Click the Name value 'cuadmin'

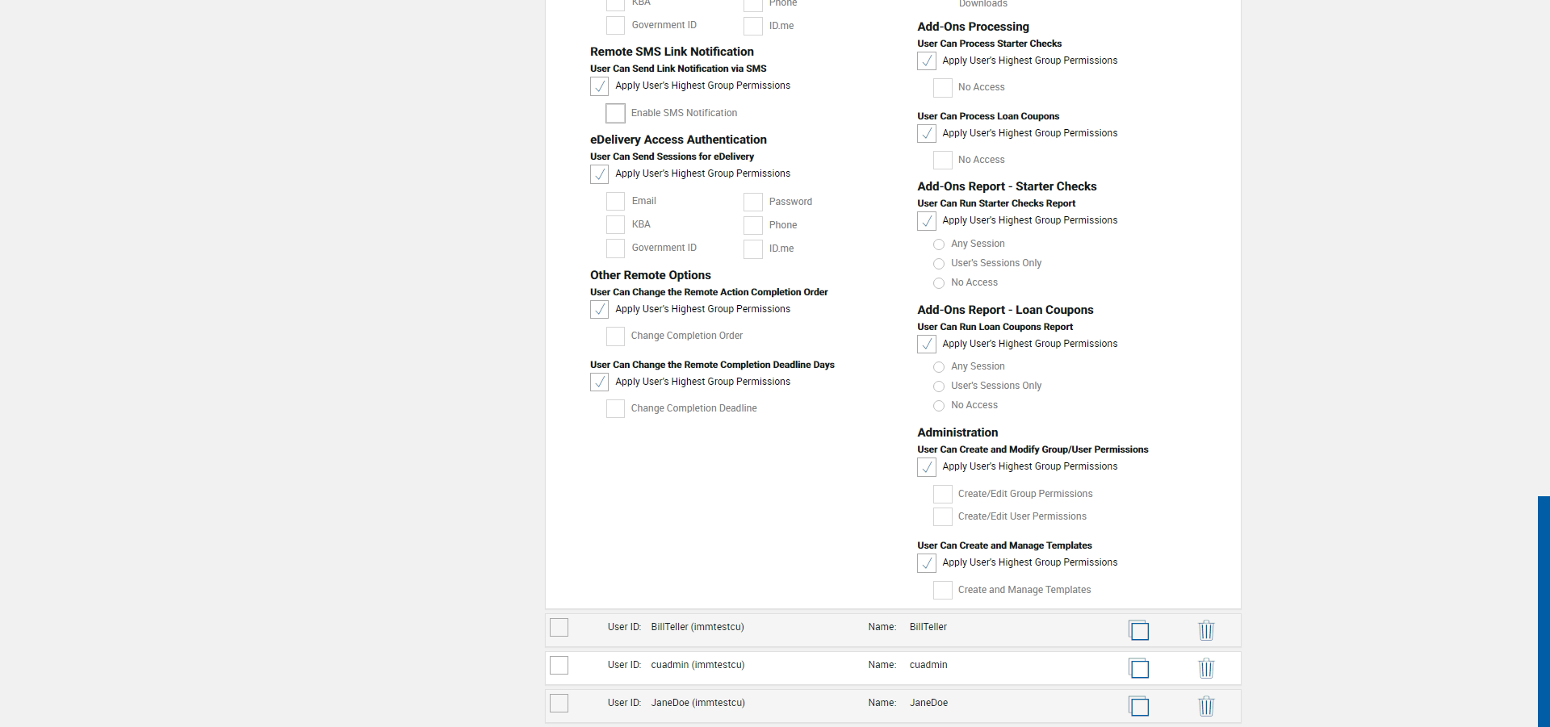928,665
